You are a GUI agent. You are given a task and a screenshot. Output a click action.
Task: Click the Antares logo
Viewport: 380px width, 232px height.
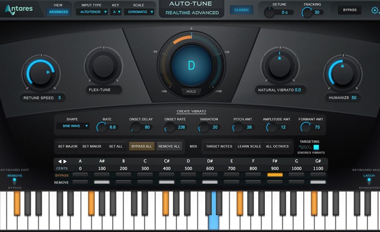coord(19,9)
